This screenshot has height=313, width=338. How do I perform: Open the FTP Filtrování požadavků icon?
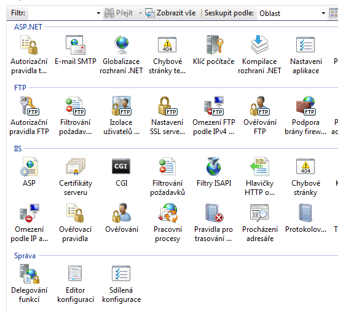(75, 116)
